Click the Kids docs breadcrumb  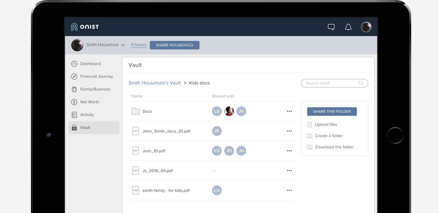pos(199,83)
